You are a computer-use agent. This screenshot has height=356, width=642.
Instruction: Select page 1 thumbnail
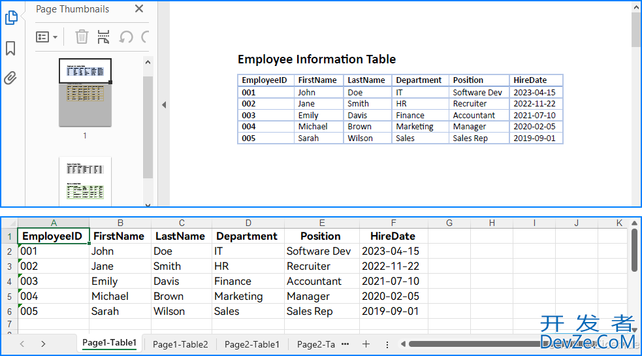85,93
